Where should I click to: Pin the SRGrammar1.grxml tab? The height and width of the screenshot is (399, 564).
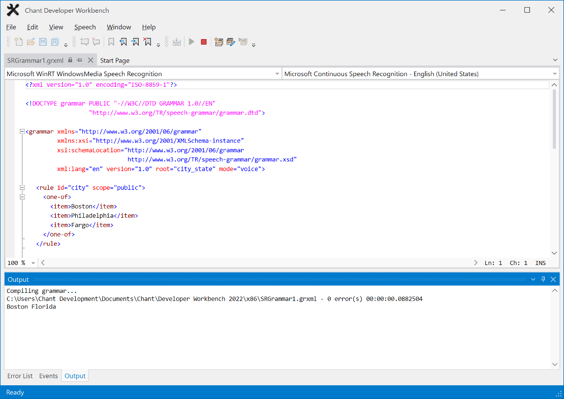pos(79,60)
